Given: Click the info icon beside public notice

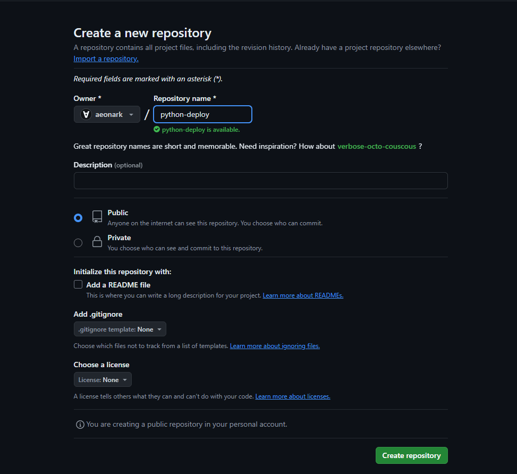Looking at the screenshot, I should coord(80,425).
